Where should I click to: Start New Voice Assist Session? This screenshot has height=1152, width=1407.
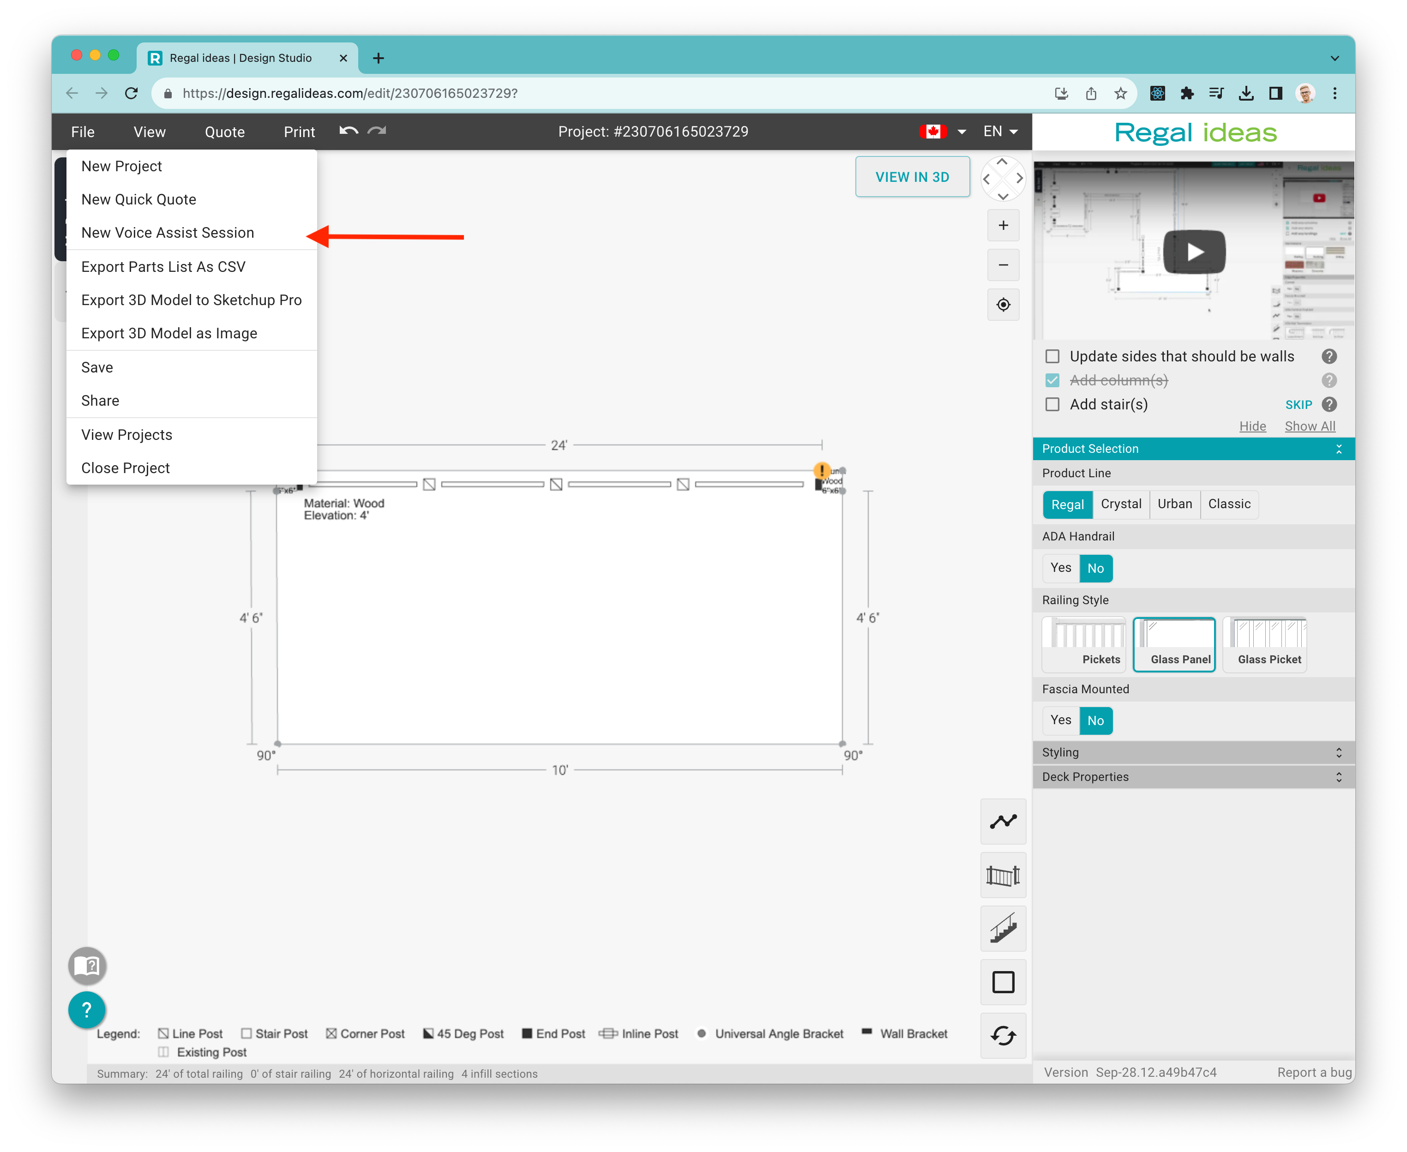coord(192,232)
